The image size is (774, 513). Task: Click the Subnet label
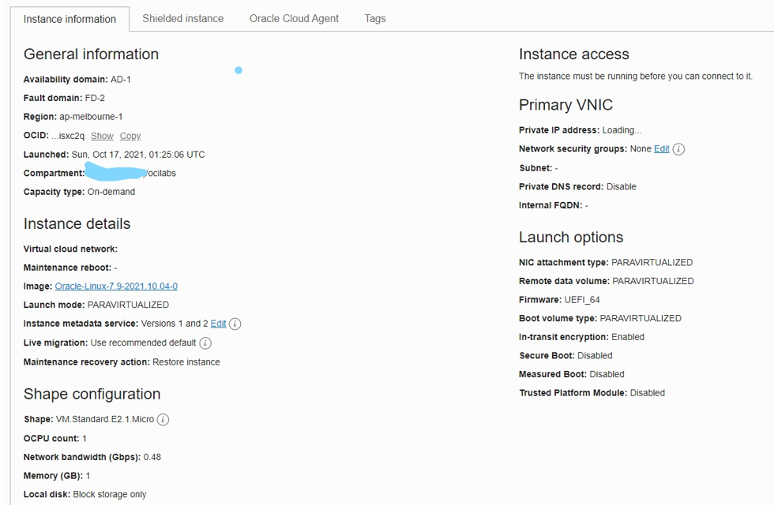pos(535,168)
